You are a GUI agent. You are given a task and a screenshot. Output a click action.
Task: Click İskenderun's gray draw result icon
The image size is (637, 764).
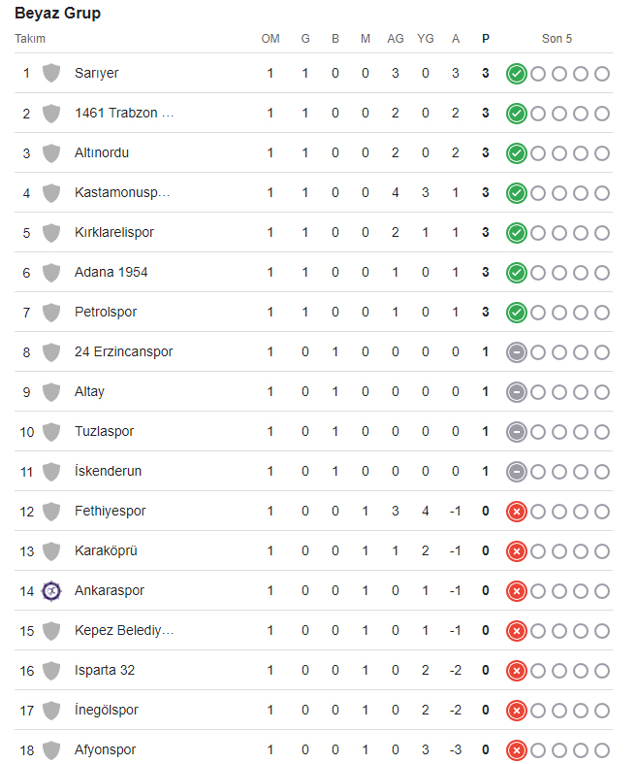coord(517,472)
